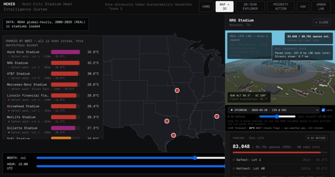Click the purple WBGT bar for Hard Rock Stadium

[x=65, y=52]
